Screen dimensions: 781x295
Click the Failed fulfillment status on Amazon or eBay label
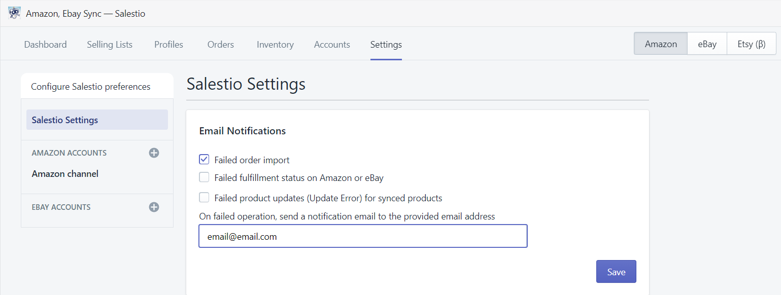pos(299,178)
